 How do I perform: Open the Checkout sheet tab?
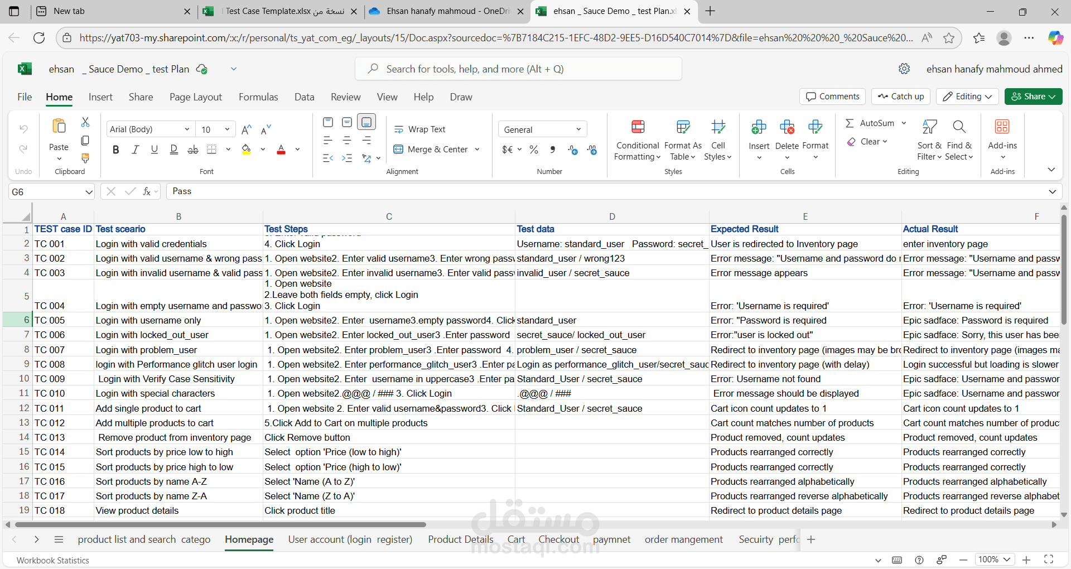(559, 539)
